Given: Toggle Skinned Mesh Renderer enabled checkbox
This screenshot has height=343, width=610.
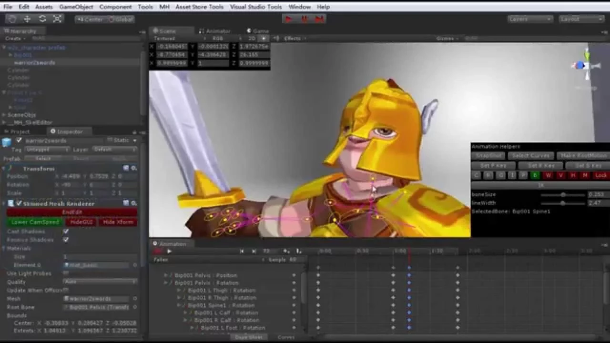Looking at the screenshot, I should pos(19,203).
